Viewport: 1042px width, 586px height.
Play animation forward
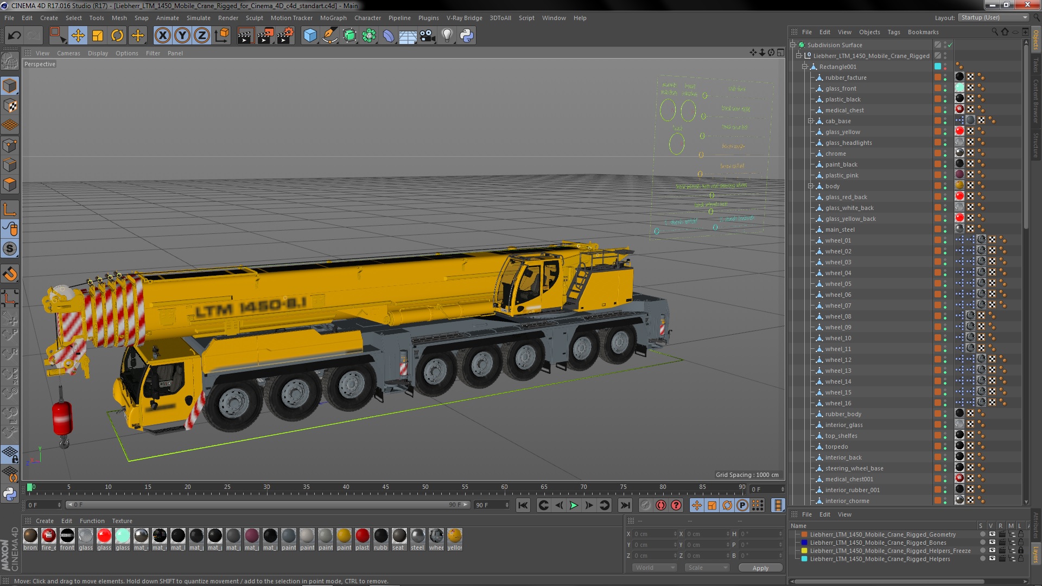point(574,506)
